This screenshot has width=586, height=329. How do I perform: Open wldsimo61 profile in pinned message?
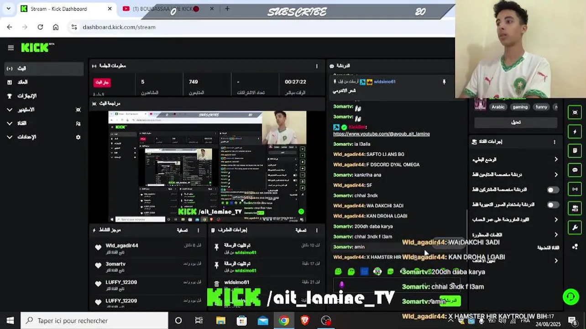[384, 82]
